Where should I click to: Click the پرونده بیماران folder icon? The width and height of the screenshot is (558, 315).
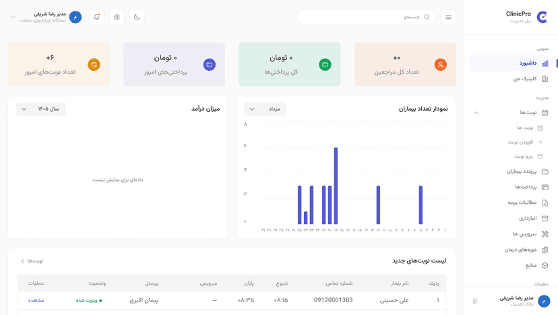[545, 171]
